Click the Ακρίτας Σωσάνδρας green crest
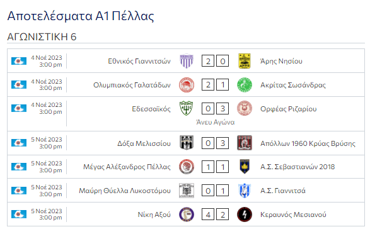Image resolution: width=370 pixels, height=239 pixels. (x=245, y=85)
